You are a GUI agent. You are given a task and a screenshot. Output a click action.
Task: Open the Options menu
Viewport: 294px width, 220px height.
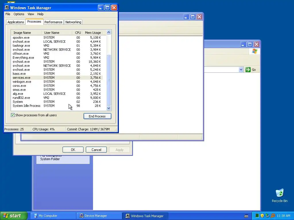[x=19, y=14]
